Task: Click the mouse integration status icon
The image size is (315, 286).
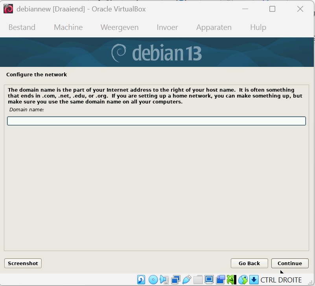Action: pos(243,280)
